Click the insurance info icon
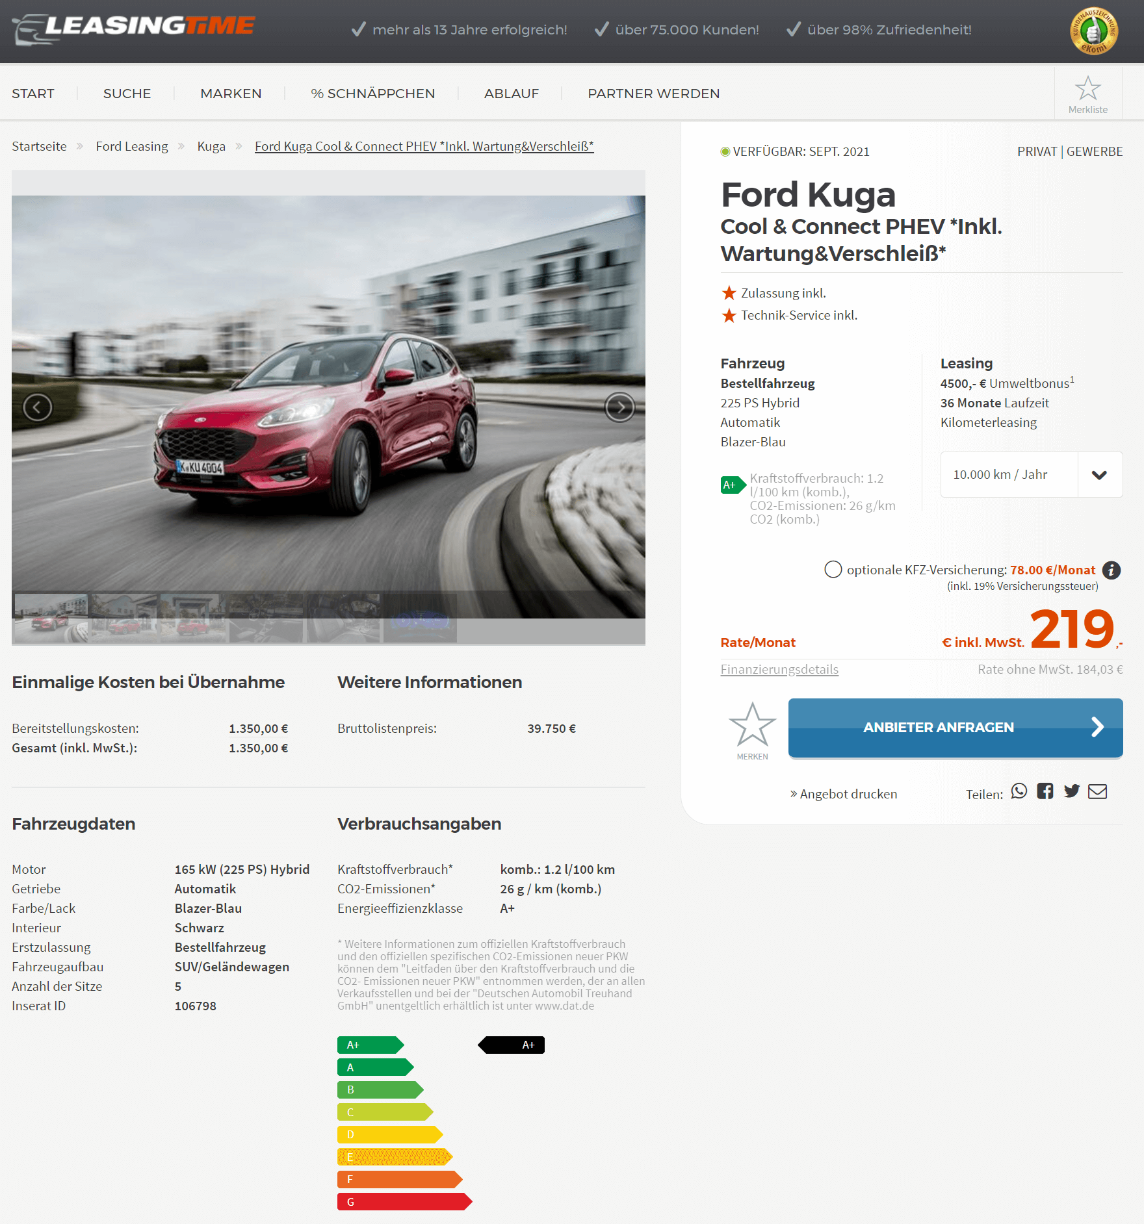Screen dimensions: 1144x1224 click(1111, 570)
